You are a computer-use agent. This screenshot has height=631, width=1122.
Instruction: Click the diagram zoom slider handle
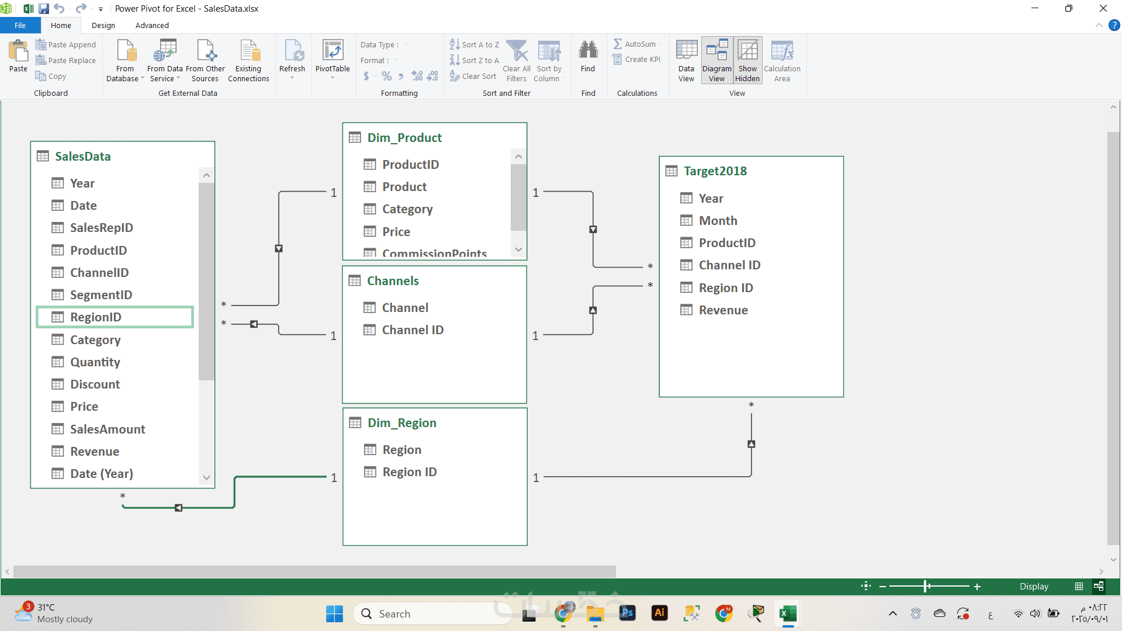[926, 586]
